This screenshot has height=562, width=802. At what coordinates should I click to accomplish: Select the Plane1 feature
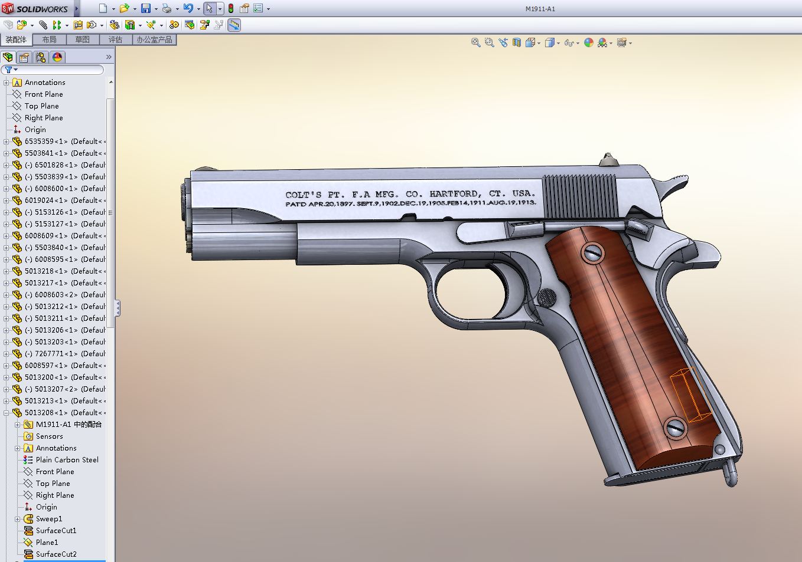point(47,543)
